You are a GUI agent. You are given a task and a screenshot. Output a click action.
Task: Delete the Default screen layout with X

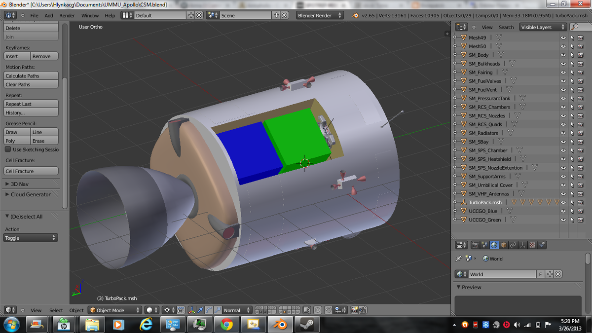tap(199, 15)
